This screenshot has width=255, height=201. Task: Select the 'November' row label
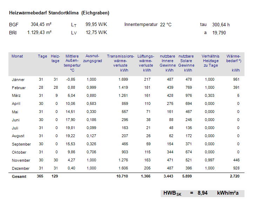tap(21, 161)
